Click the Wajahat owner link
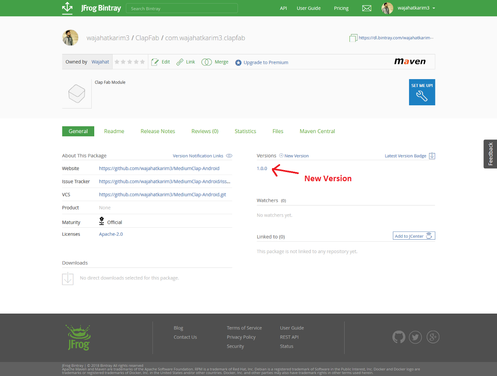 tap(100, 62)
